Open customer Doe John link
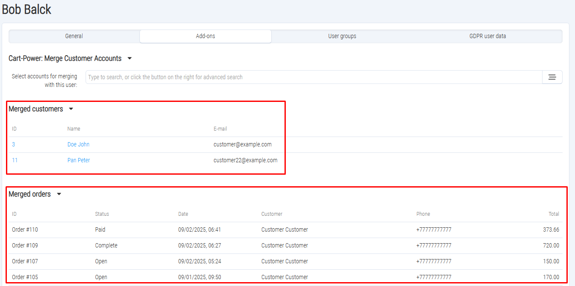 (78, 144)
